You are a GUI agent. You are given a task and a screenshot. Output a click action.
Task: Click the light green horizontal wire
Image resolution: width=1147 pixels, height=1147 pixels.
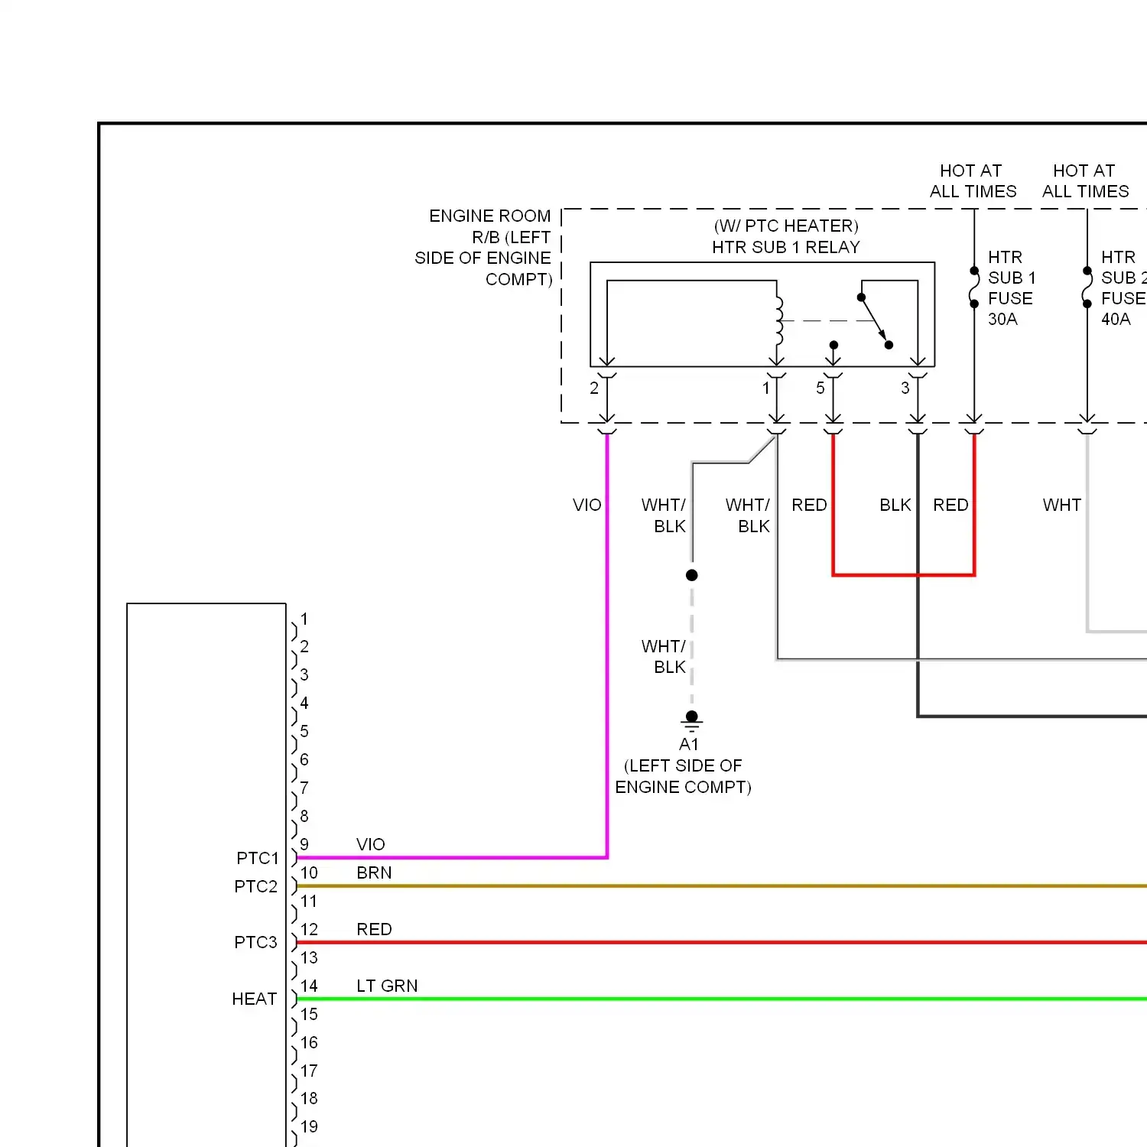click(722, 999)
